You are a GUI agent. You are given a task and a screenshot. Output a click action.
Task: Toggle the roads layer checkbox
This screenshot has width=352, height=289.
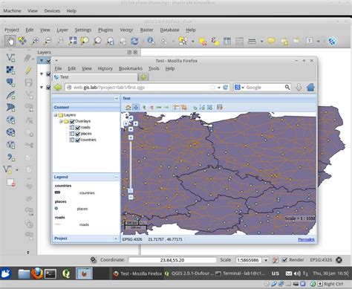77,127
